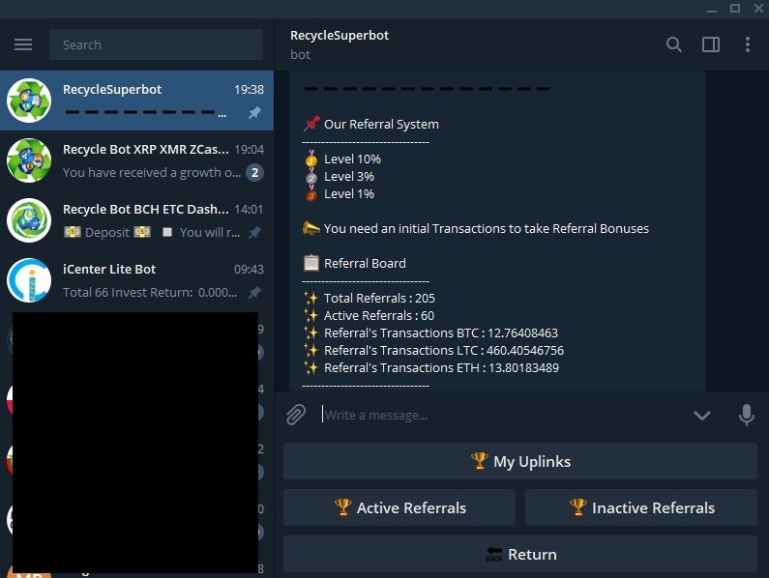Search within the RecycleSuperbot chat
Viewport: 769px width, 578px height.
tap(674, 44)
